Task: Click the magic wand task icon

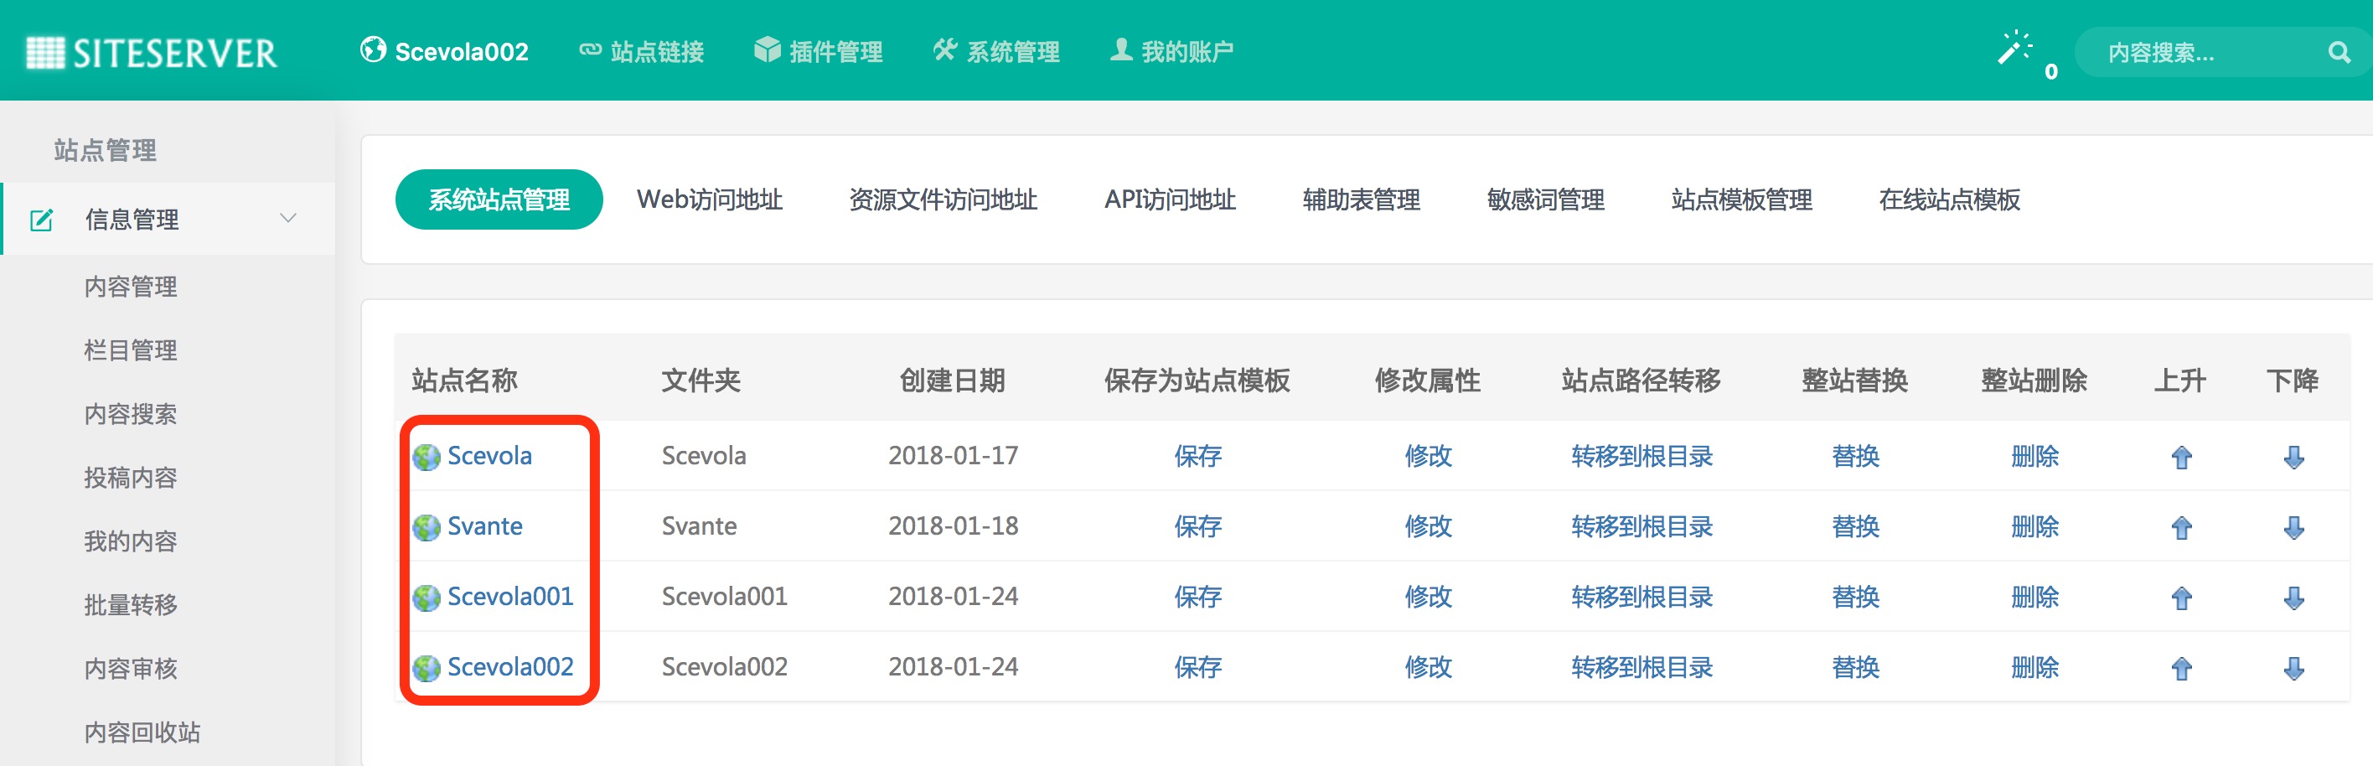Action: [2014, 48]
